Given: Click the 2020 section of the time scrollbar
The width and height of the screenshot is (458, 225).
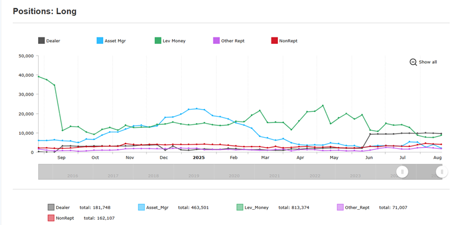Looking at the screenshot, I should tap(234, 172).
